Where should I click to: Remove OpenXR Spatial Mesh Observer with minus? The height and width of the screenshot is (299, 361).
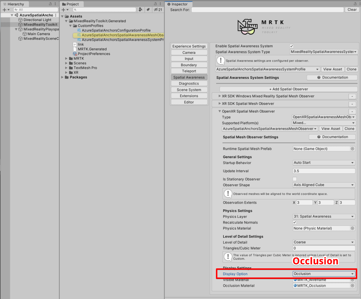coord(352,112)
